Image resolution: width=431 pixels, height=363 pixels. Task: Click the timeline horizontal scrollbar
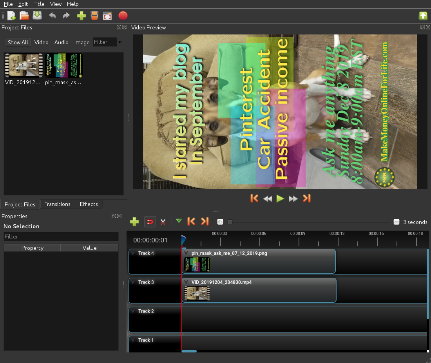[x=189, y=351]
